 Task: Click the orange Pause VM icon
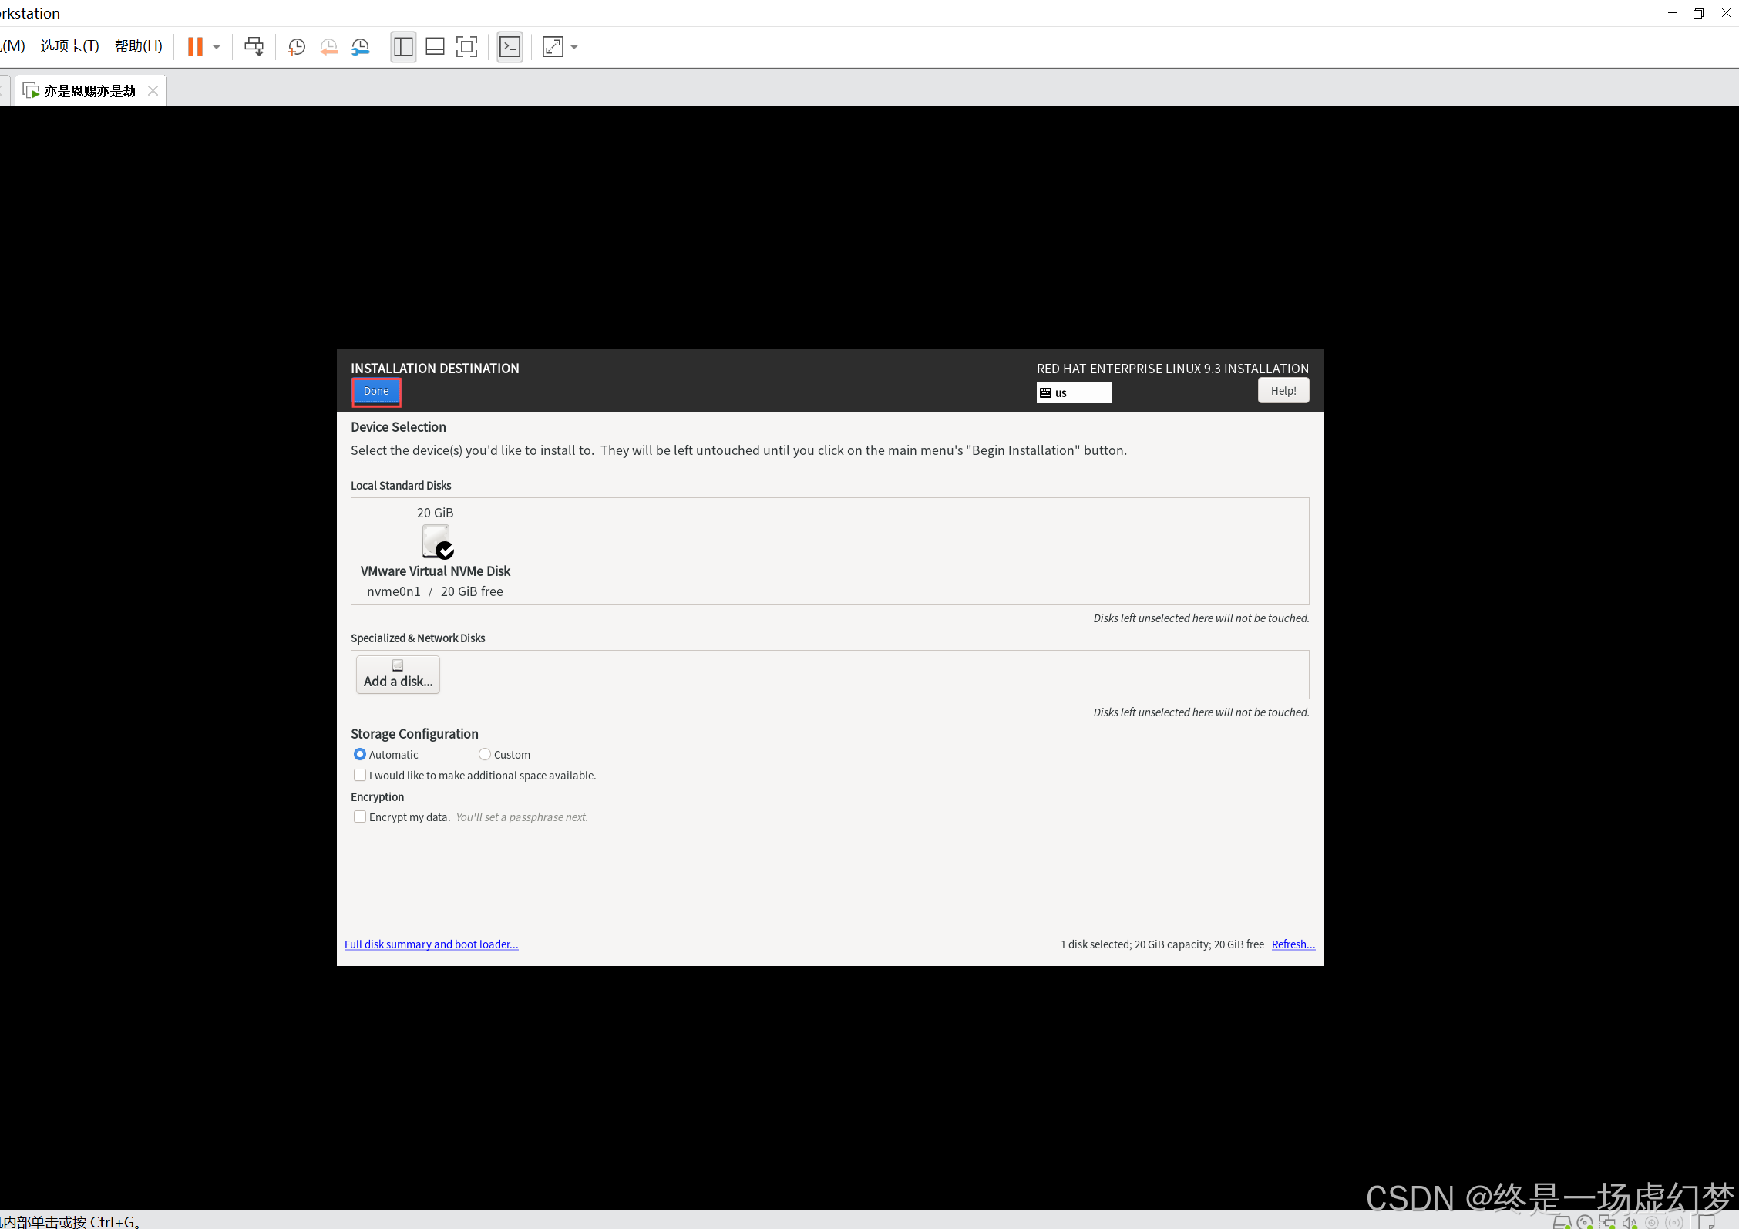click(195, 47)
